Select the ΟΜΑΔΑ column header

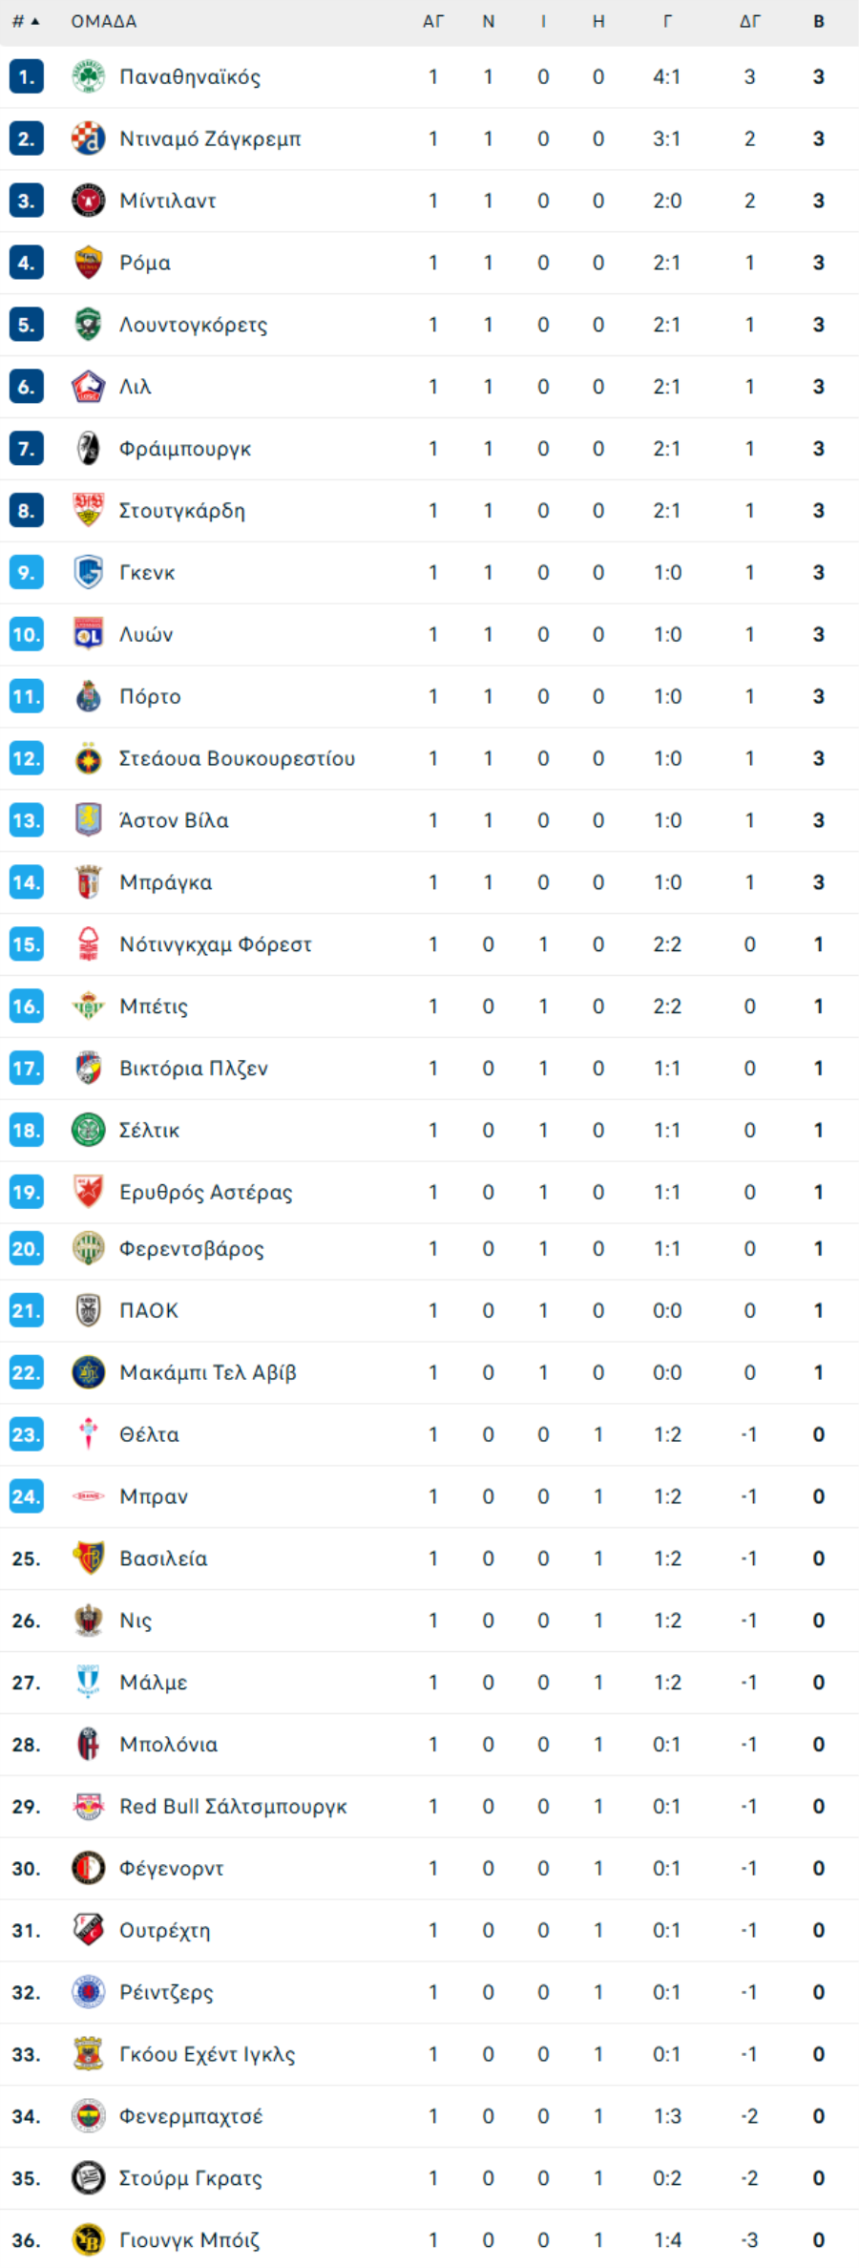point(104,21)
